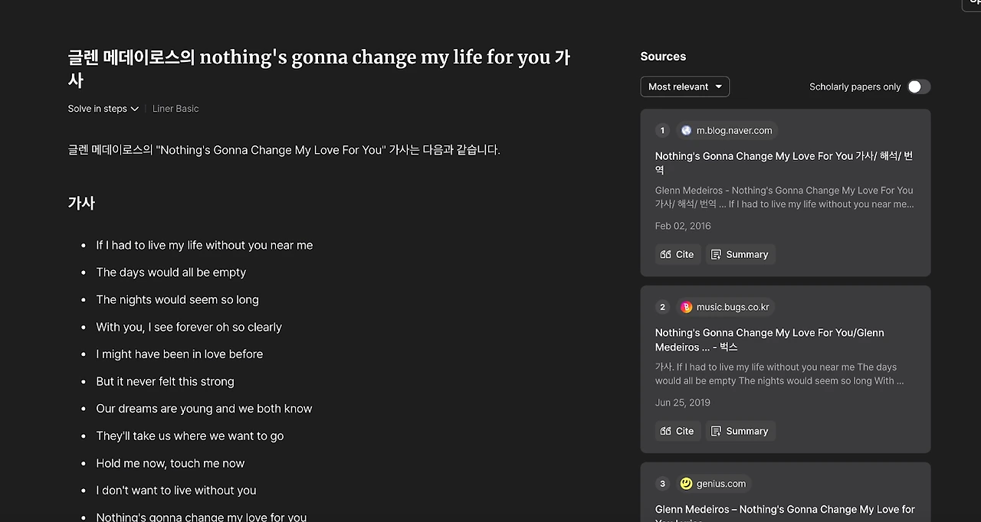This screenshot has height=522, width=981.
Task: Click the Liner Basic label
Action: pos(176,109)
